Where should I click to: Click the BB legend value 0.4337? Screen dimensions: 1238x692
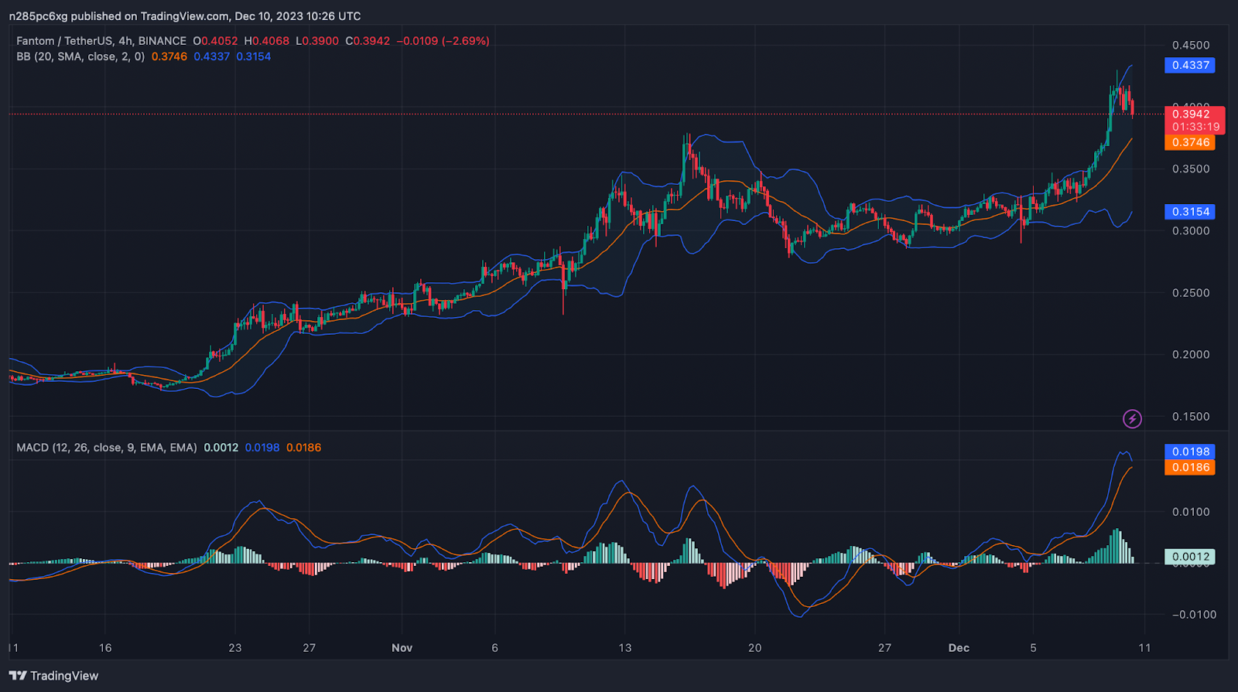(x=211, y=56)
